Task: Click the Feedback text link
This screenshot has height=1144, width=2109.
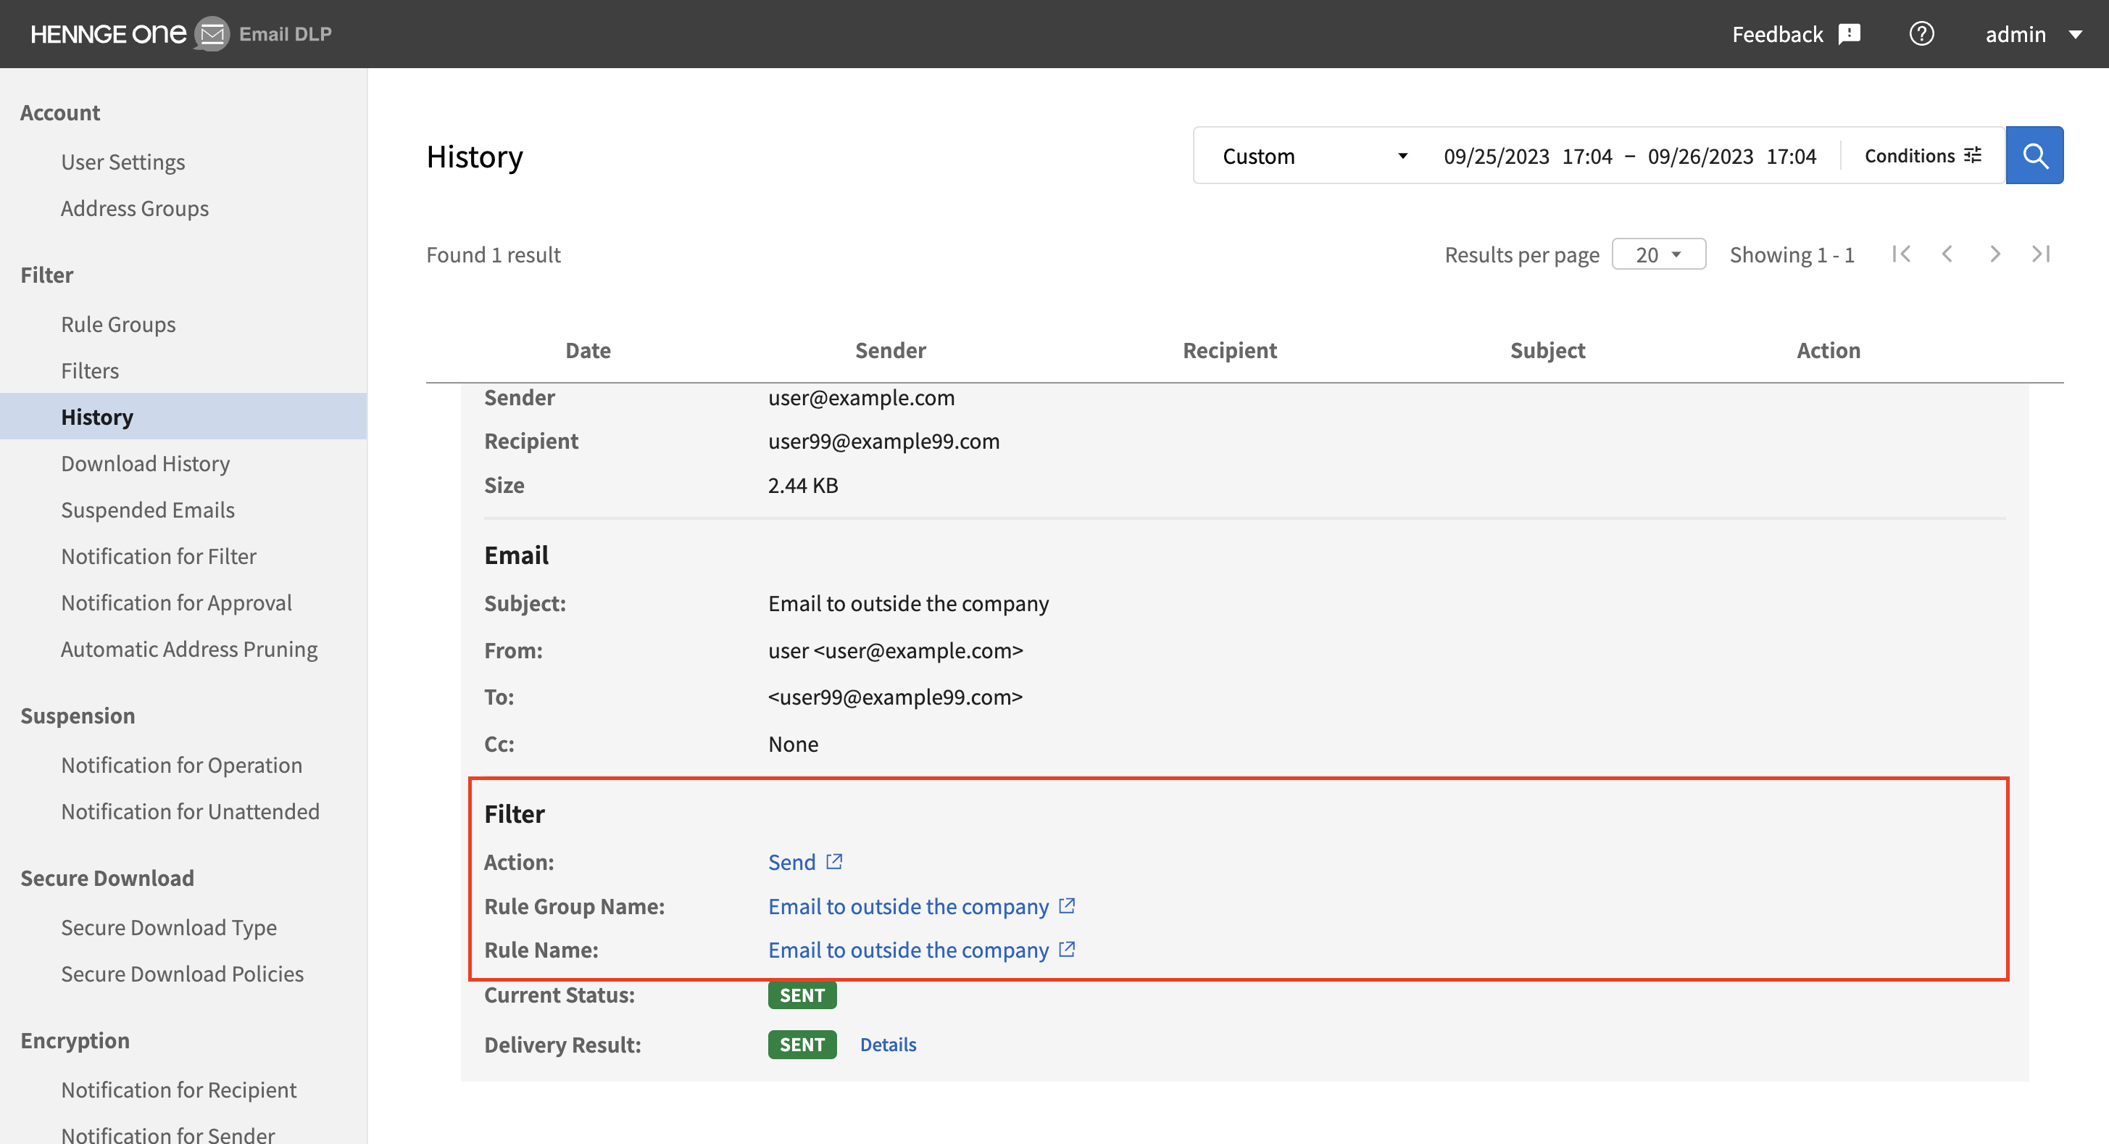Action: (x=1777, y=33)
